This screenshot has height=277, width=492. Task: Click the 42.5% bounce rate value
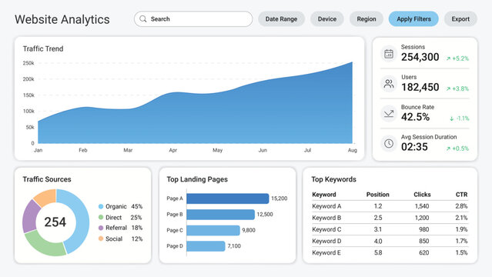pyautogui.click(x=415, y=117)
